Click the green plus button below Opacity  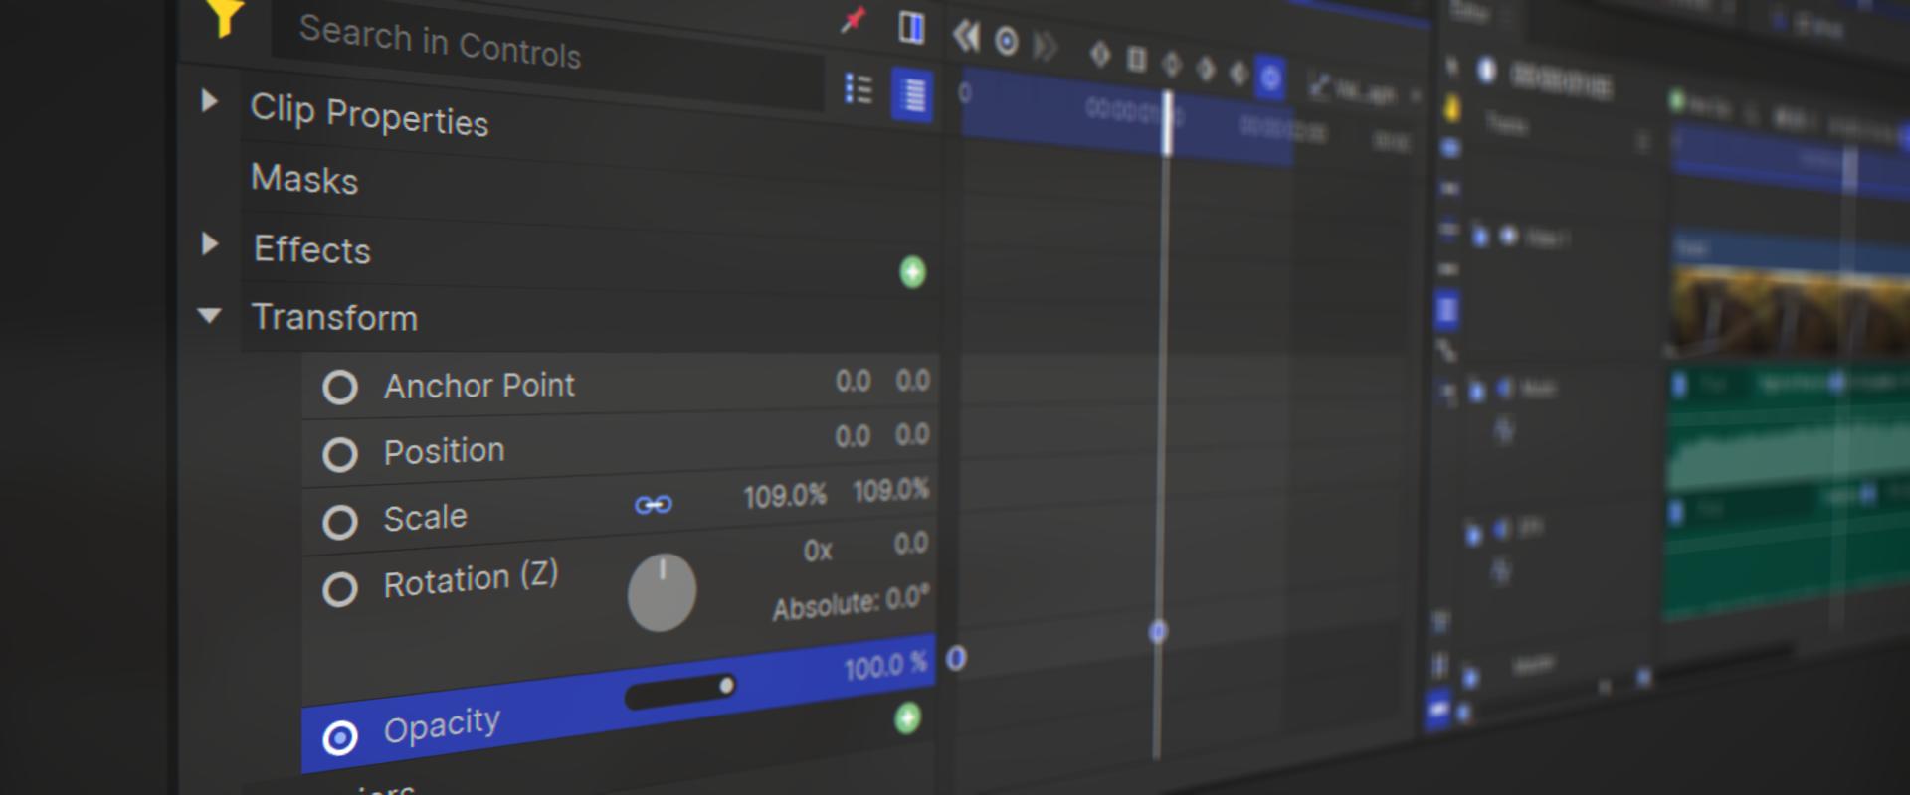pos(907,717)
